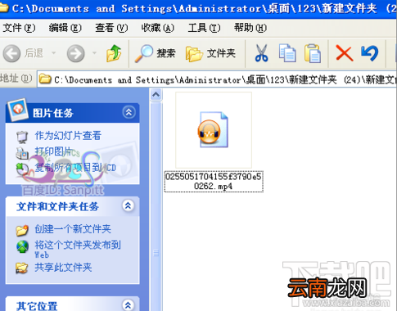This screenshot has height=311, width=397.
Task: Click CD icon beside 复制所有项目到 CD
Action: [22, 169]
